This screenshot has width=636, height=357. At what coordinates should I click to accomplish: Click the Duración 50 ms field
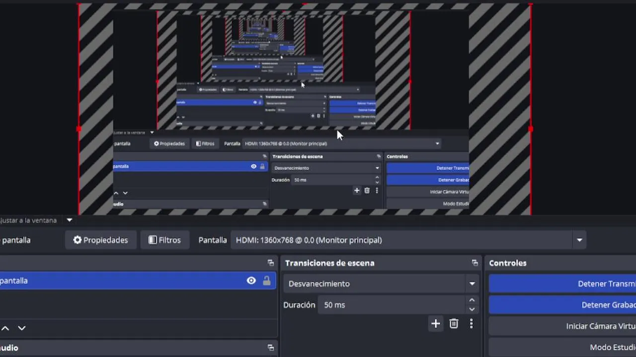coord(393,305)
